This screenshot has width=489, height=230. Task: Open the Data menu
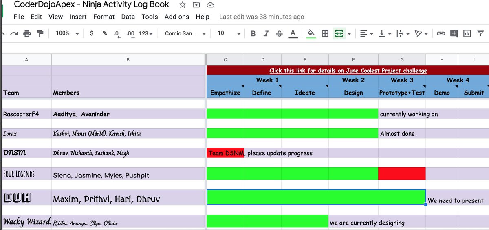[x=128, y=17]
